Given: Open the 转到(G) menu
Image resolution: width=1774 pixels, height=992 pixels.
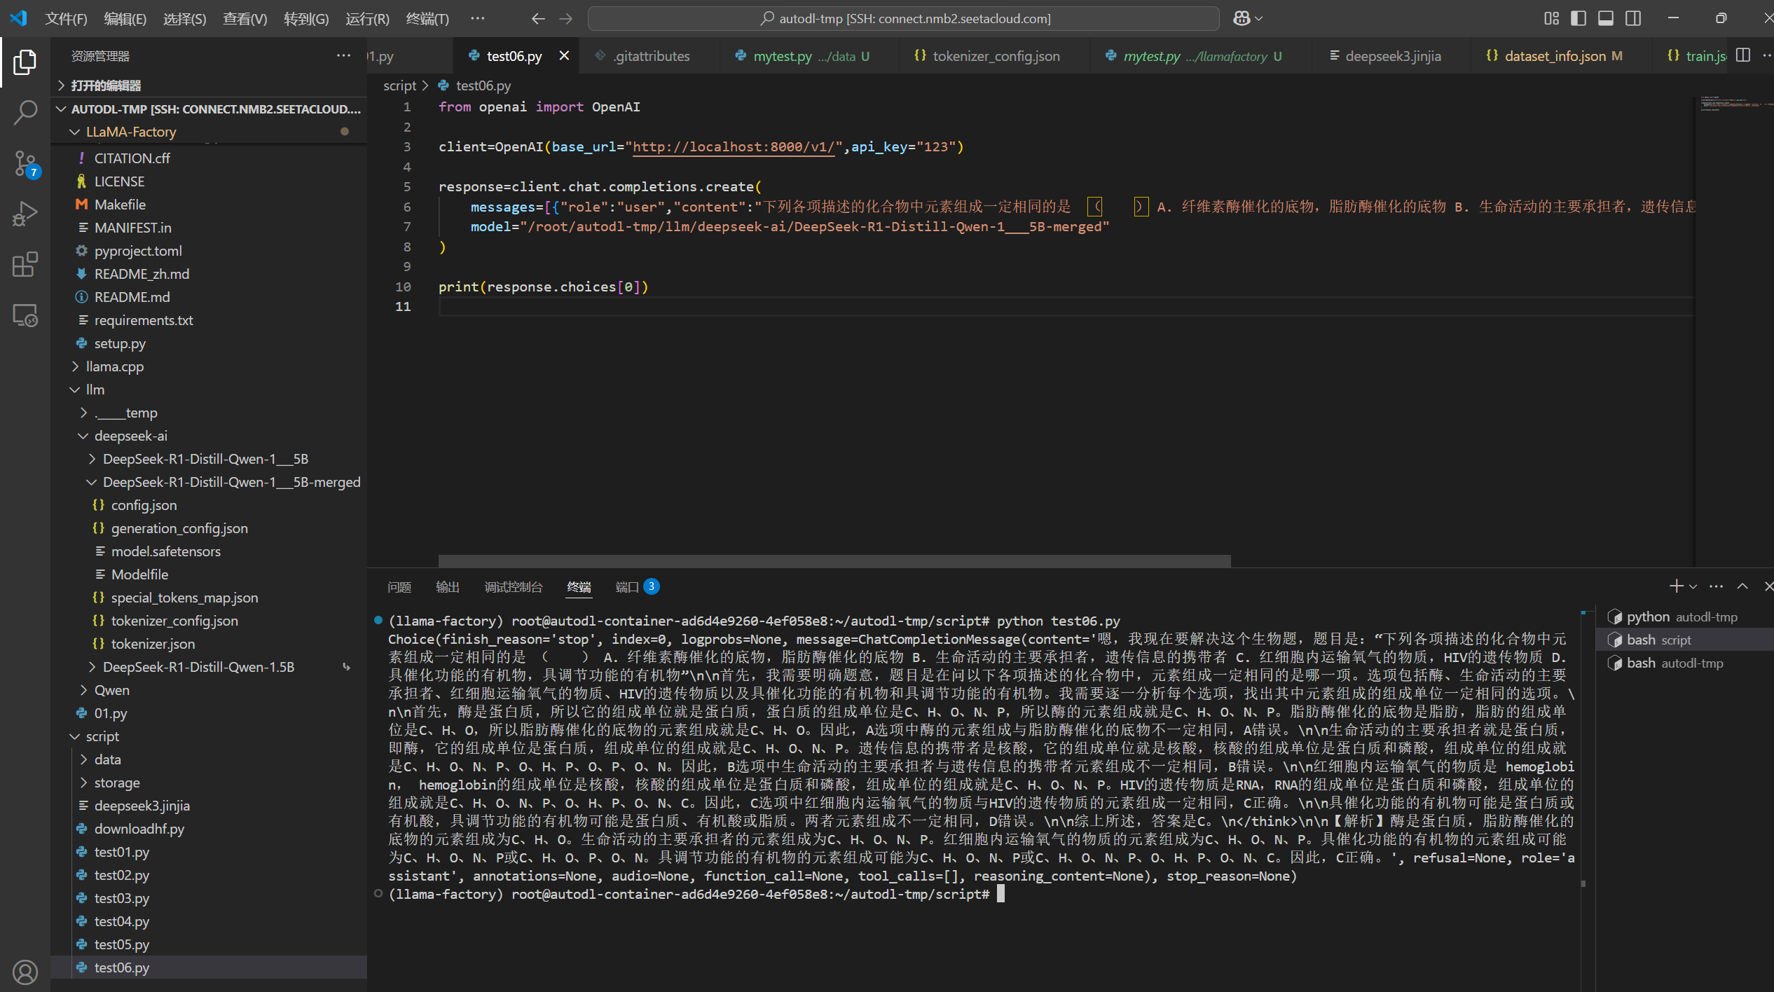Looking at the screenshot, I should tap(306, 19).
